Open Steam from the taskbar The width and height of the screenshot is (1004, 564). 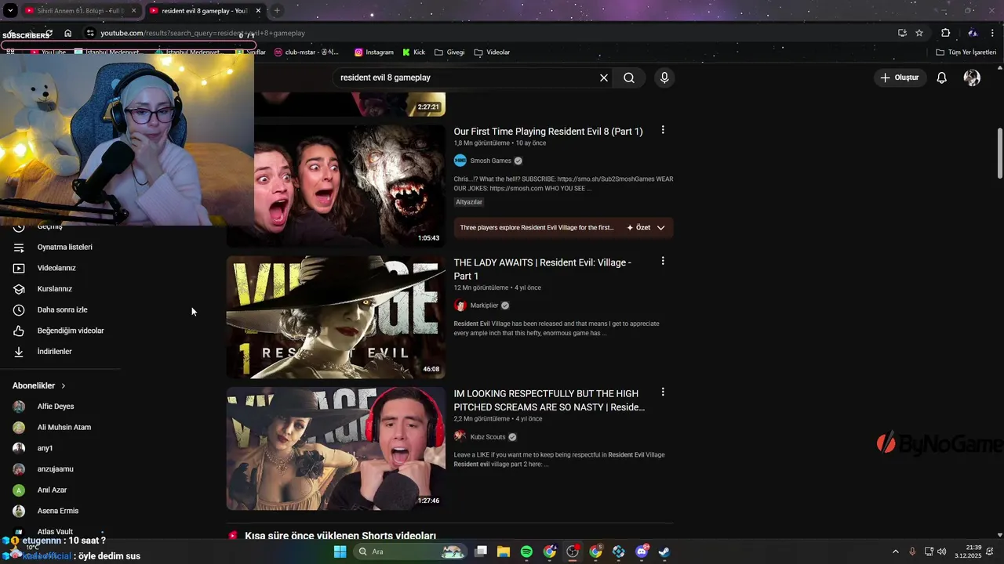coord(664,551)
